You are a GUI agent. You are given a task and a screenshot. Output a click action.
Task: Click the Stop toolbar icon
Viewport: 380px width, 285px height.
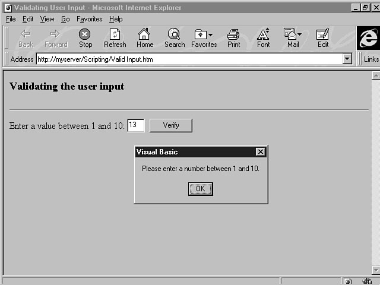[85, 37]
